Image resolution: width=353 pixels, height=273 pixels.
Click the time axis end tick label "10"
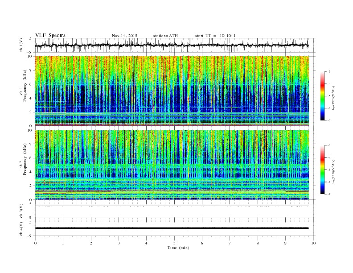tap(313, 243)
